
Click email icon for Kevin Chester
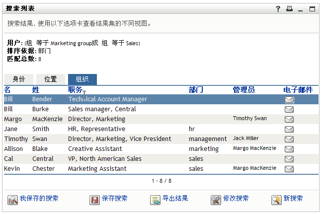[x=289, y=169]
